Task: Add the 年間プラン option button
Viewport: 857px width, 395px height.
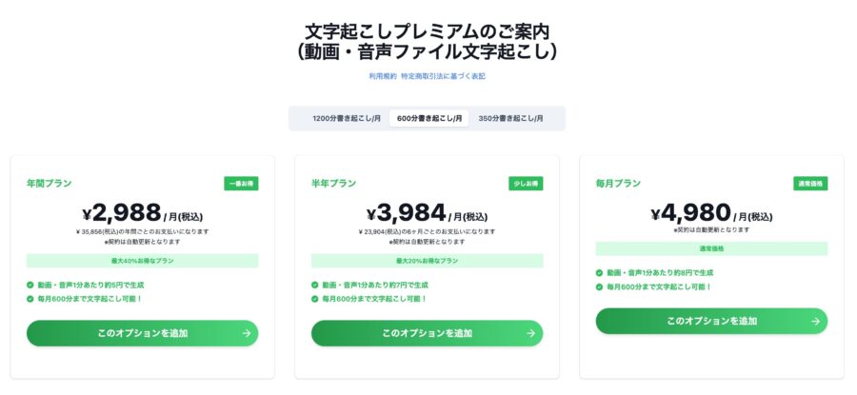Action: pos(142,333)
